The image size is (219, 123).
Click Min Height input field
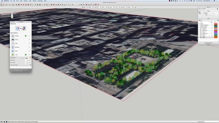coord(28,60)
